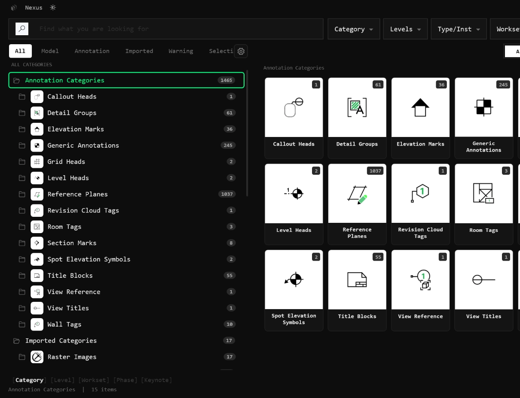Click the folder icon beside Grid Heads
Screen dimensions: 520x398
[x=22, y=162]
